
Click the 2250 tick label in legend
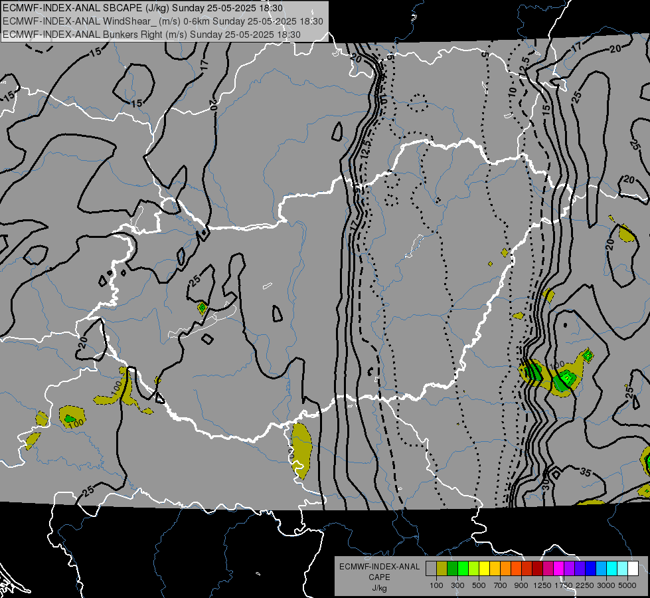585,585
